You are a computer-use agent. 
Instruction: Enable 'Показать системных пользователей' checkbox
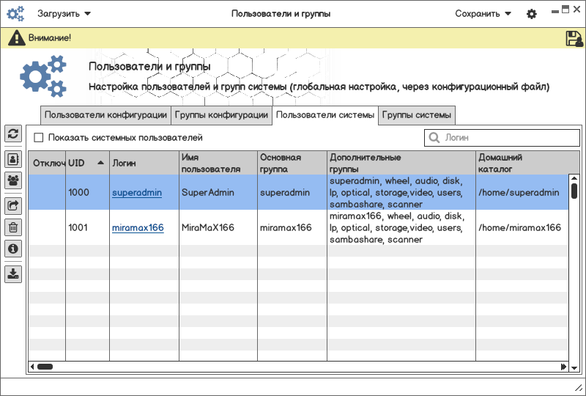point(39,138)
